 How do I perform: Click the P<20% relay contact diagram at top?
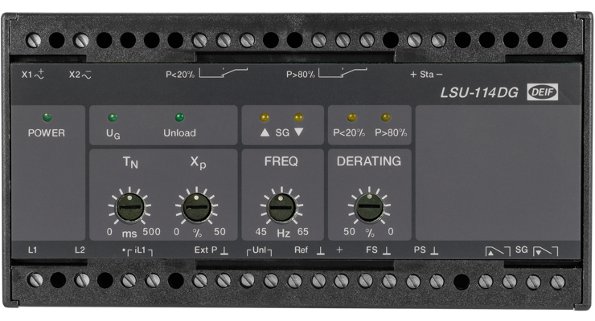coord(223,75)
